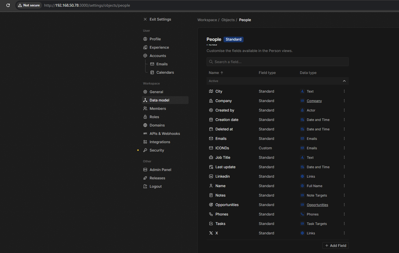Open options menu for City field
The width and height of the screenshot is (399, 253).
pyautogui.click(x=344, y=91)
